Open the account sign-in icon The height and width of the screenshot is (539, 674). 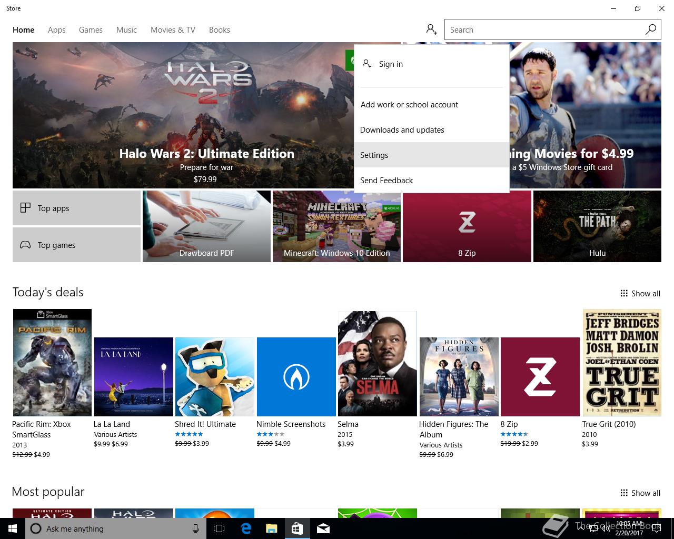432,29
